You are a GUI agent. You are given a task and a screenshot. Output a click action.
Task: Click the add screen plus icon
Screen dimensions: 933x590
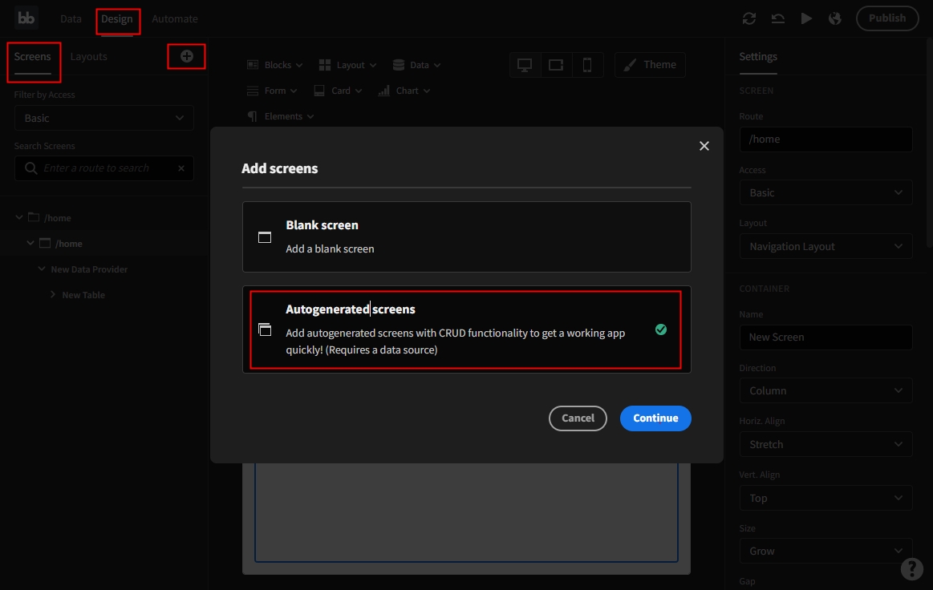coord(186,56)
